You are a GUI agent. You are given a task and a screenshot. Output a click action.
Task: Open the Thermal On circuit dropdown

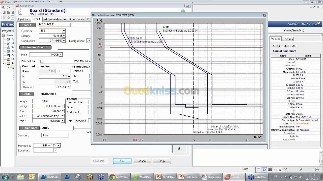point(68,87)
